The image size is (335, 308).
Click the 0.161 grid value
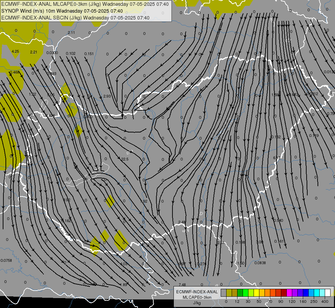[279, 241]
